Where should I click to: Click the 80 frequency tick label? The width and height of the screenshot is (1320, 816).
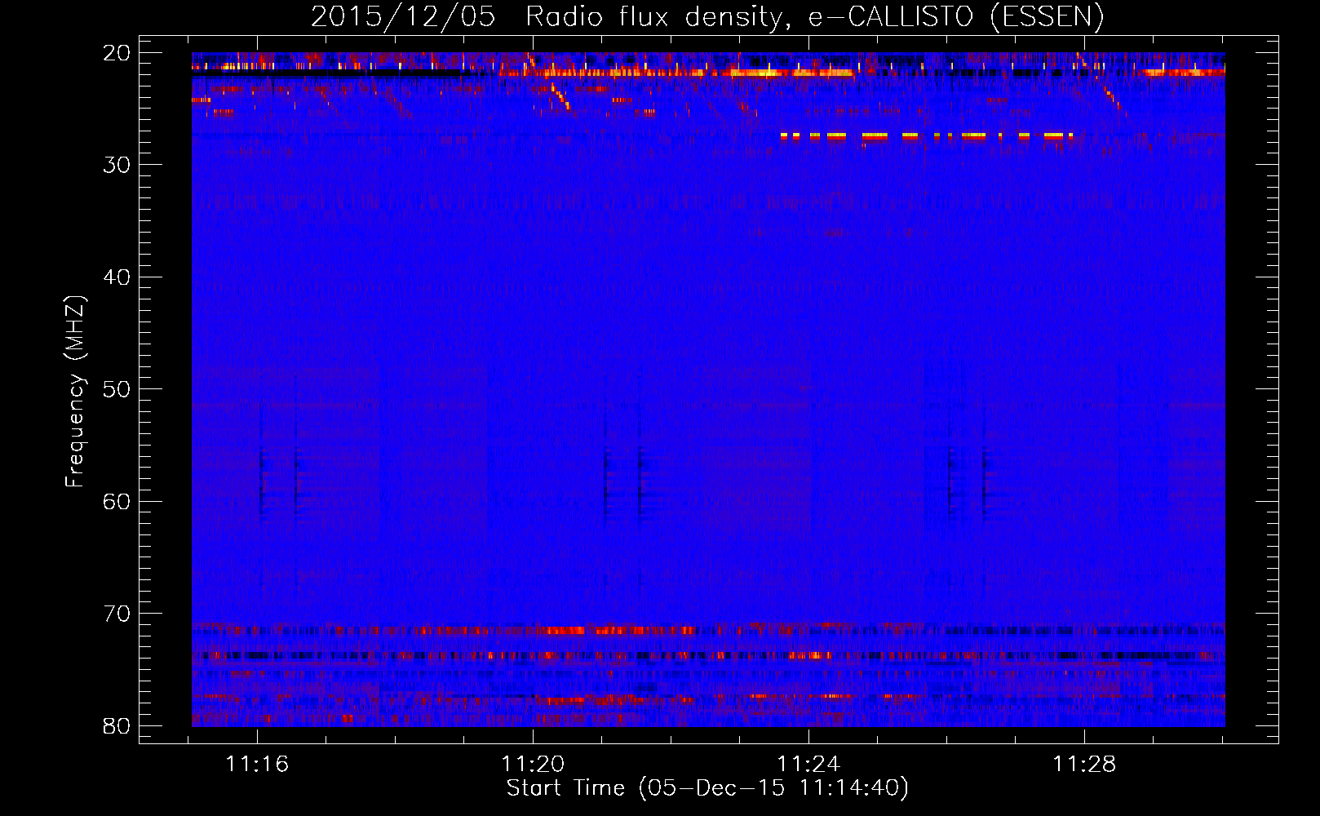[x=117, y=725]
